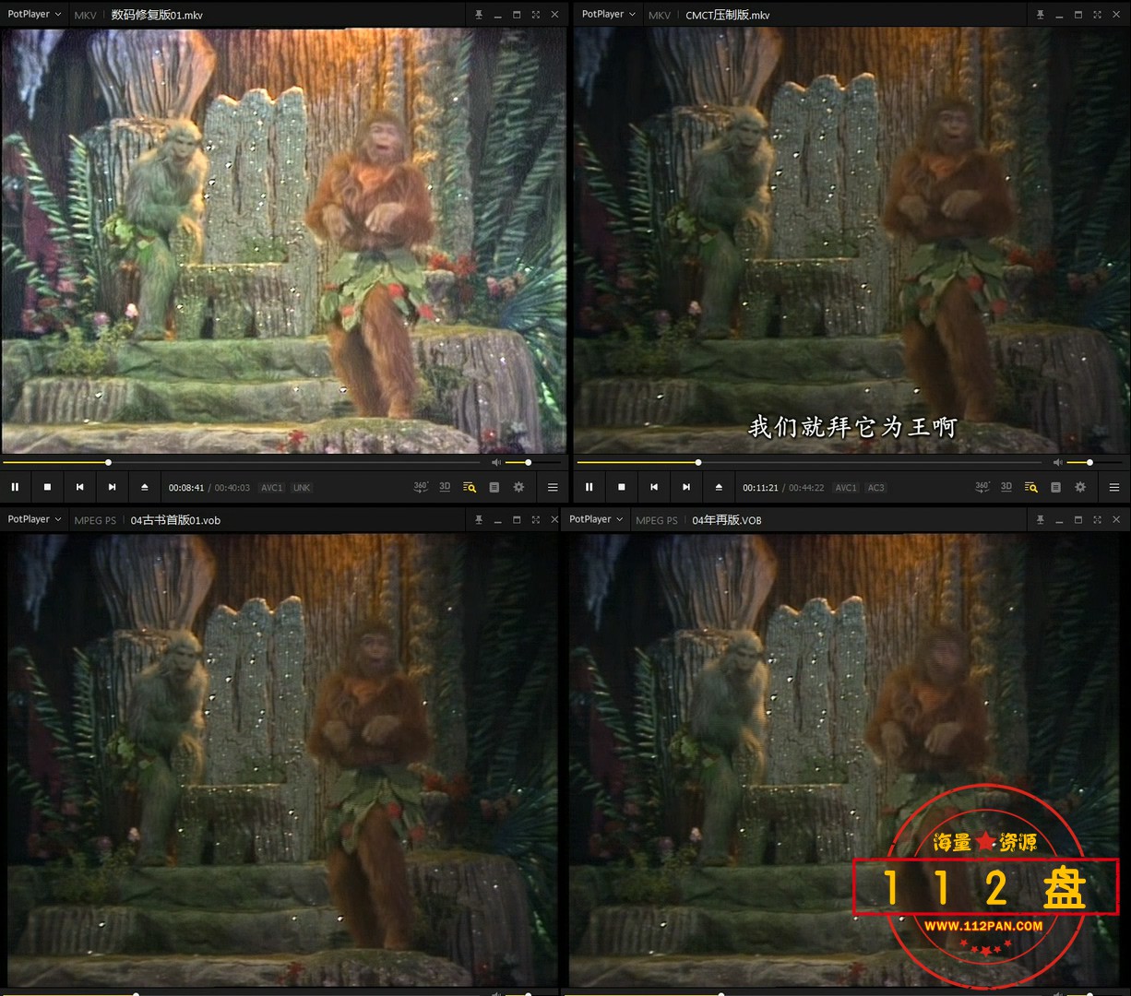Mute audio in CMCT压制版.mkv window

1058,462
